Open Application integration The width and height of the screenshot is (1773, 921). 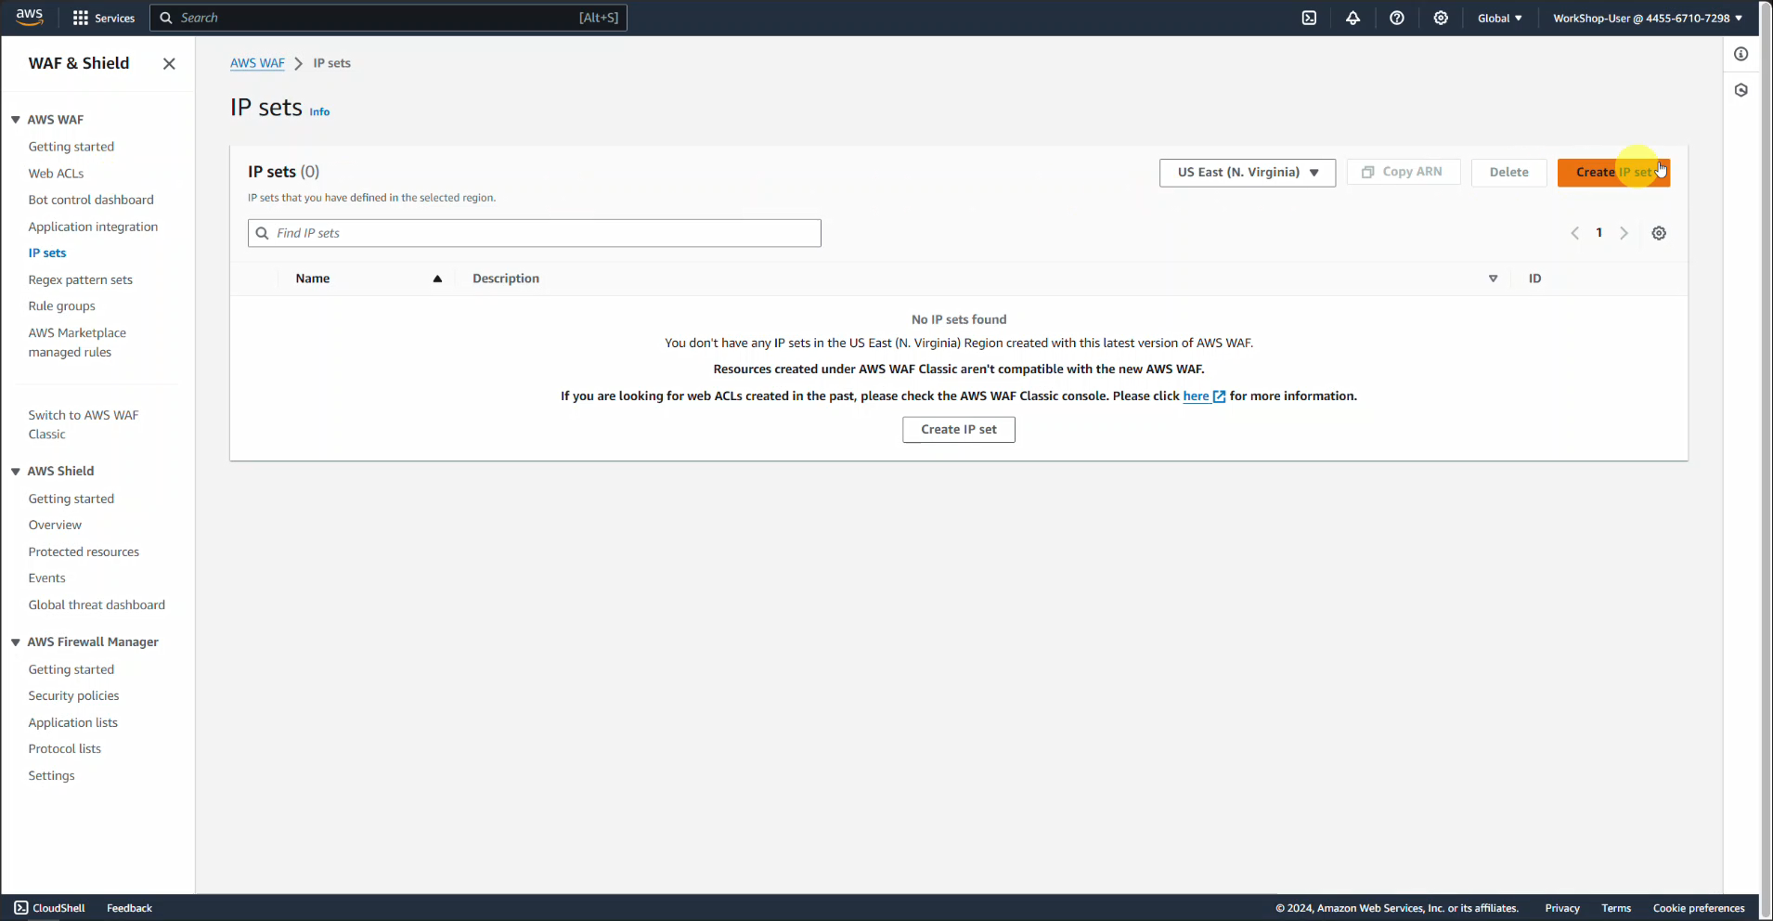tap(93, 227)
